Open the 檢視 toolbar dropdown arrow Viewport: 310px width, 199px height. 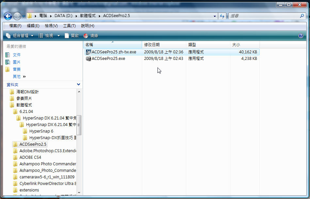click(58, 36)
